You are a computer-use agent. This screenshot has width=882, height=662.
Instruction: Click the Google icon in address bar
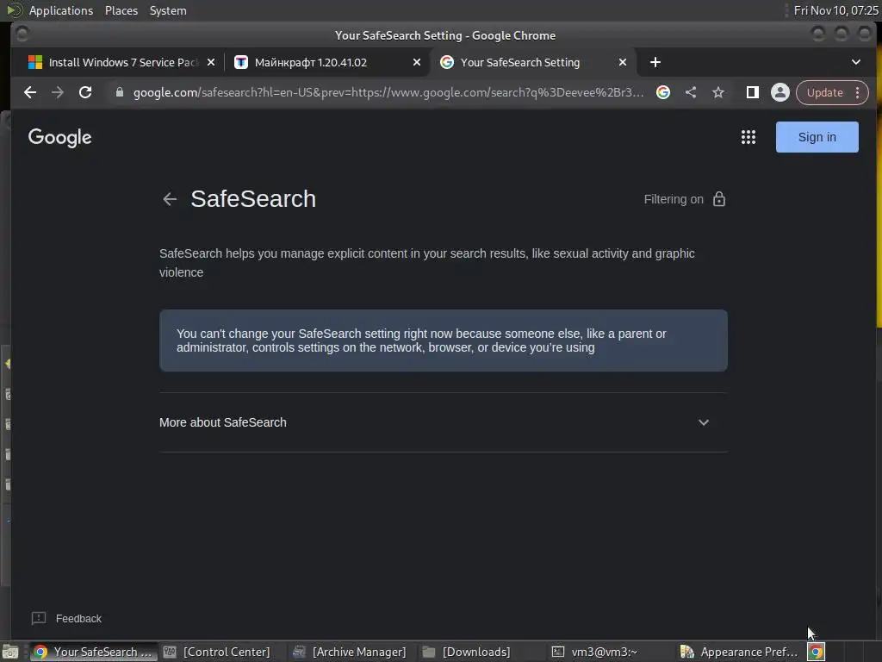click(663, 92)
